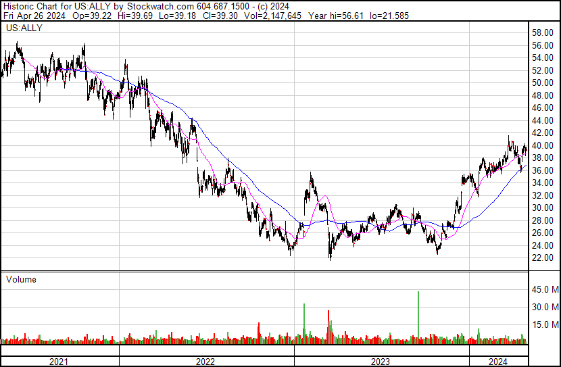Image resolution: width=561 pixels, height=367 pixels.
Task: Click the tallest green volume spike in 2023
Action: click(x=418, y=317)
